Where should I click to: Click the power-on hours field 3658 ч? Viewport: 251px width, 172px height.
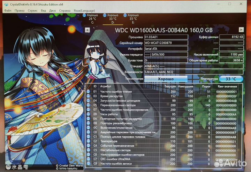point(231,60)
